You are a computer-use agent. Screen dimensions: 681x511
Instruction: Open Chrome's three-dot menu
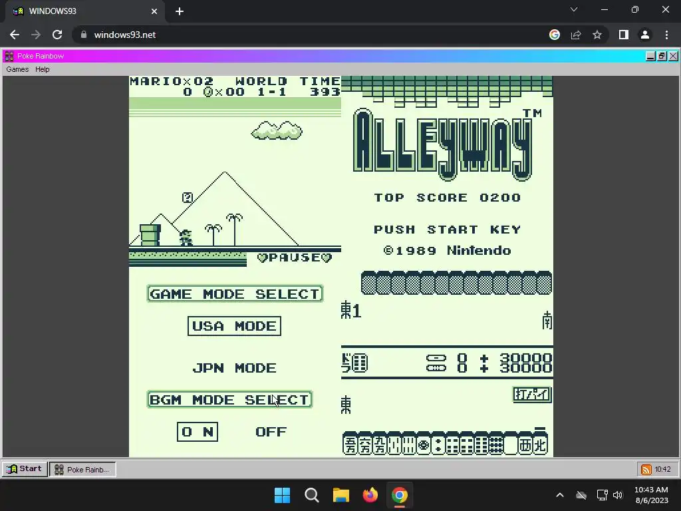pos(666,35)
